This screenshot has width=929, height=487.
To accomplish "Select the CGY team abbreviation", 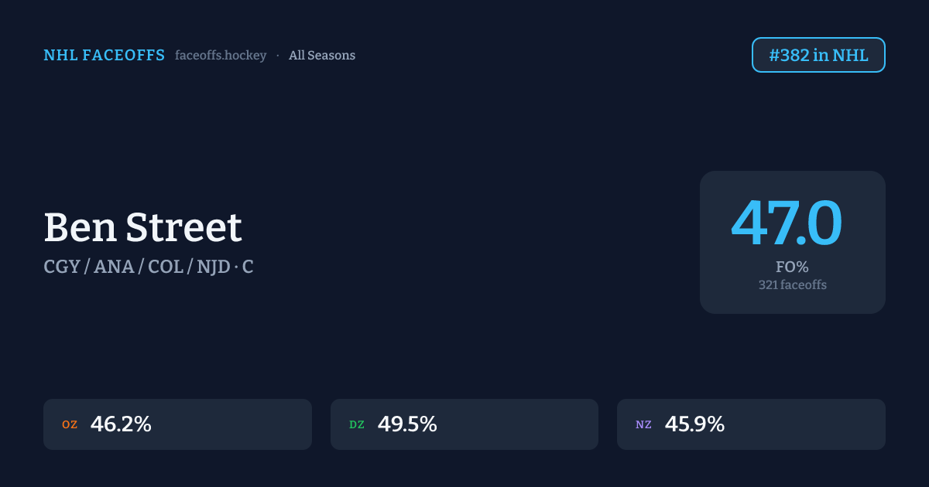I will point(62,267).
